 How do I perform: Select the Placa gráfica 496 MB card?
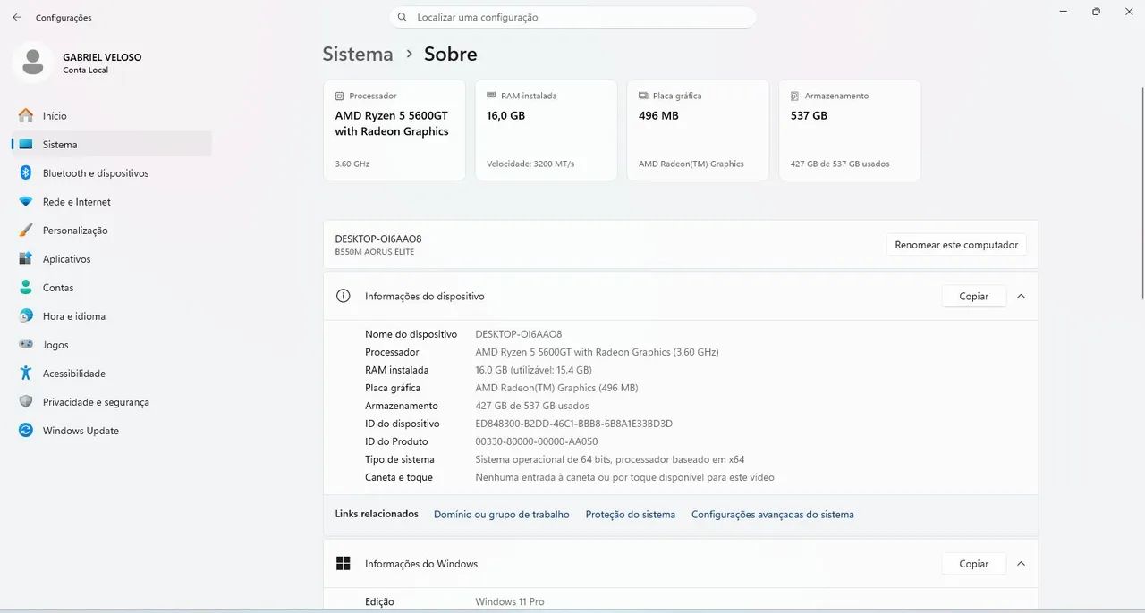coord(699,130)
